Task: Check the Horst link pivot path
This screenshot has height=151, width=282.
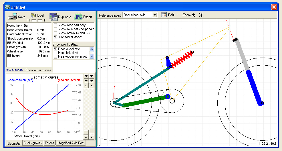Action: coord(55,53)
